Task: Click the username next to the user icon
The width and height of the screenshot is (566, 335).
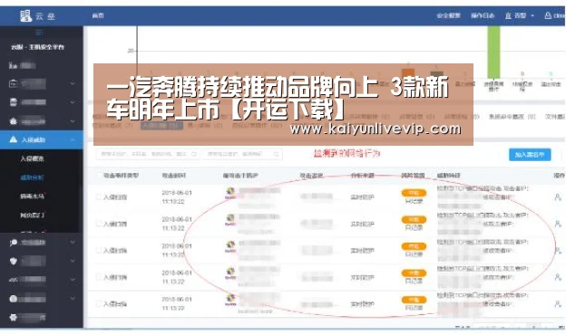Action: point(560,15)
